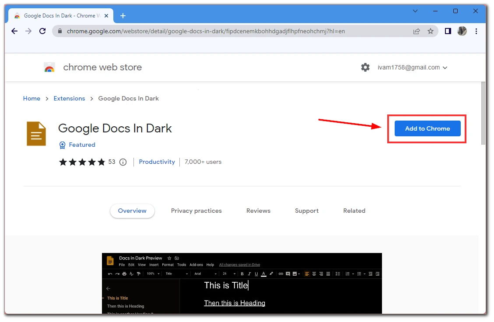Viewport: 494px width, 322px height.
Task: Click the padlock site info icon
Action: [x=60, y=31]
